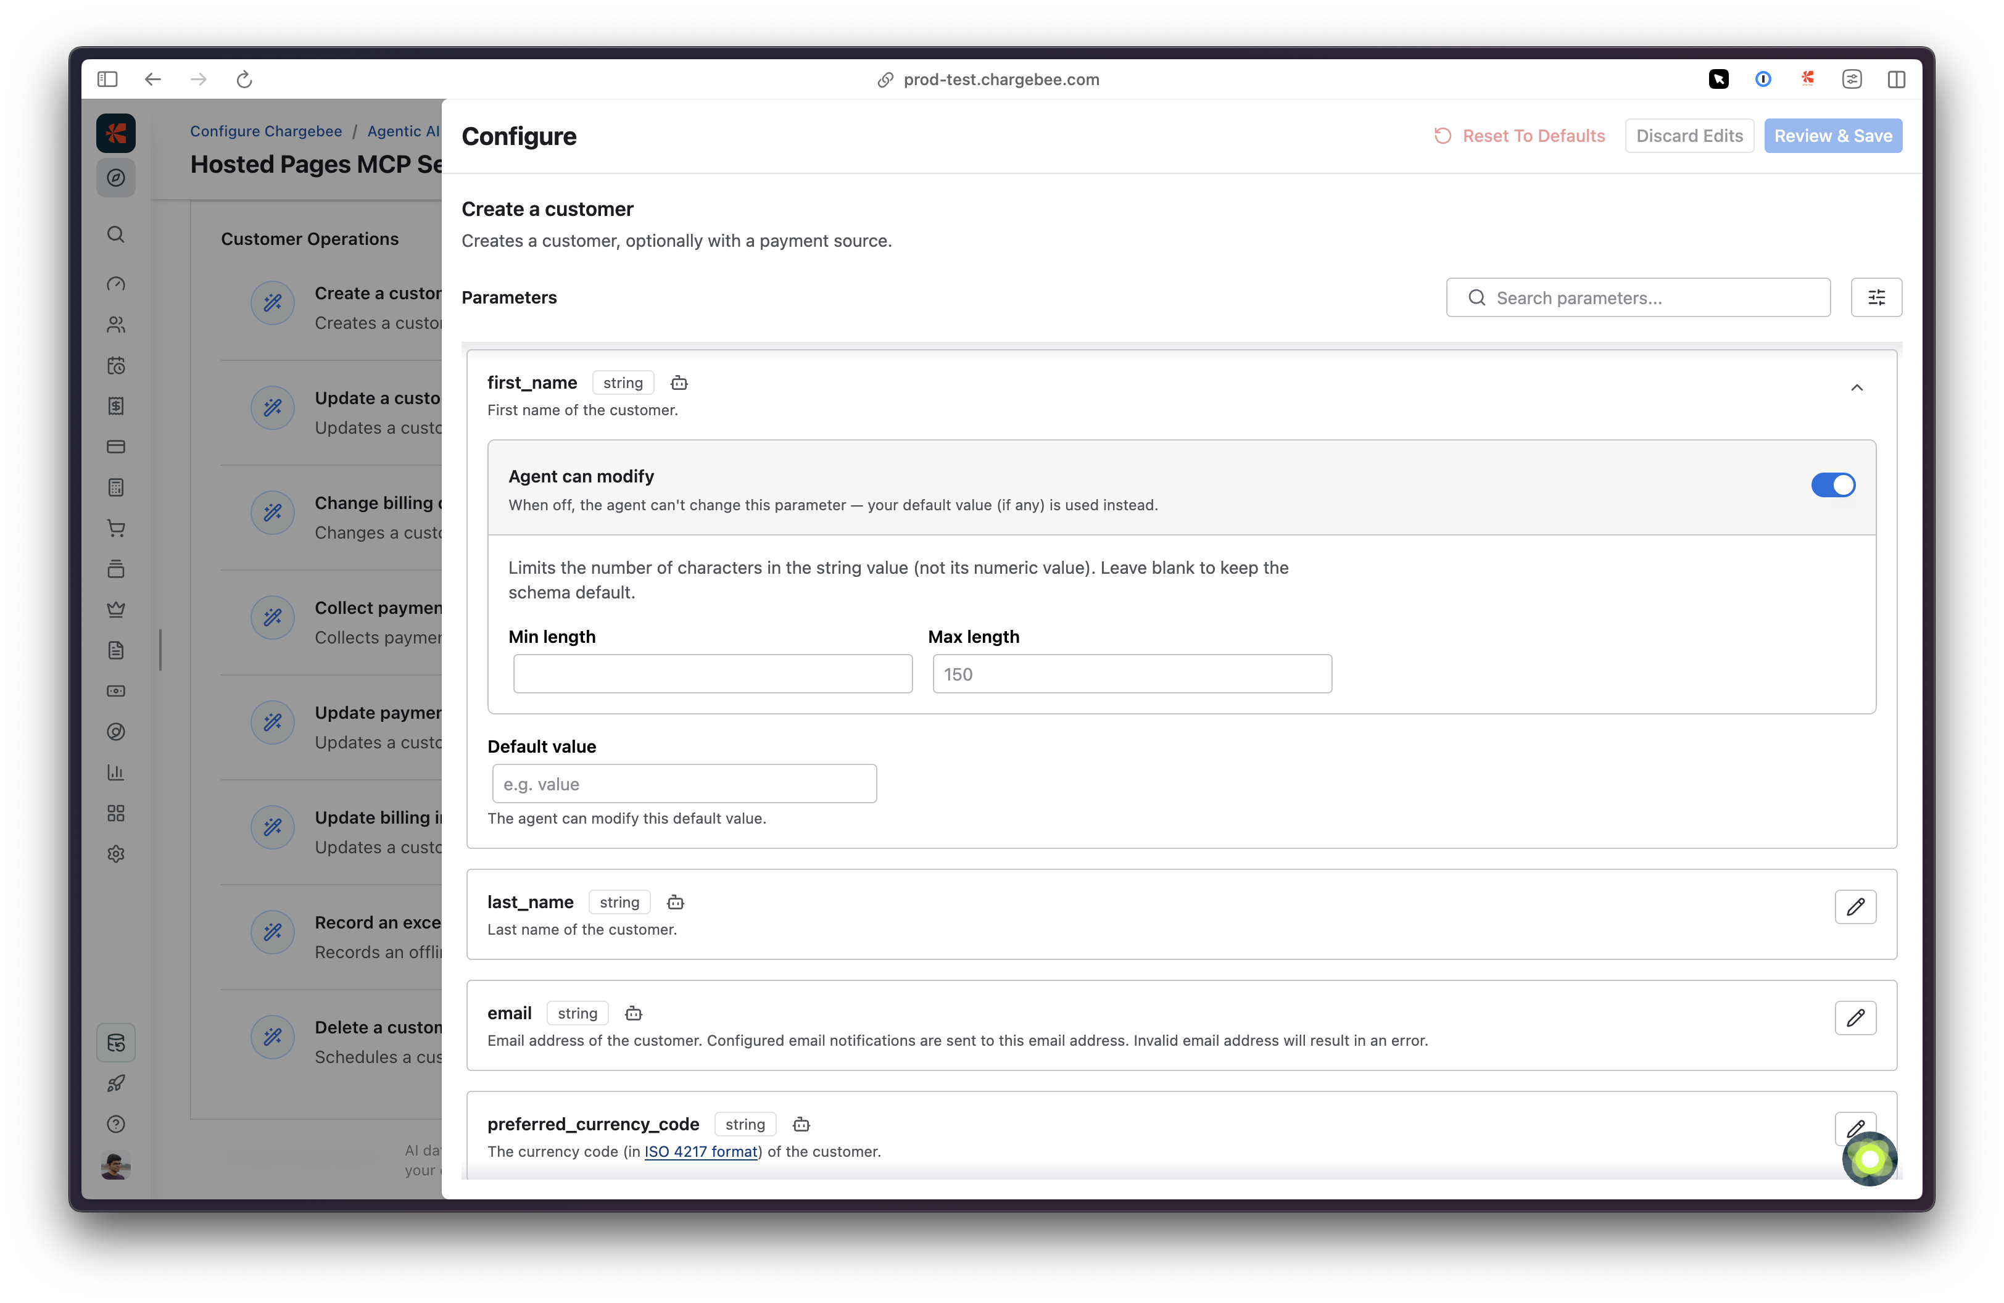
Task: Open the customers people icon in the sidebar
Action: (116, 324)
